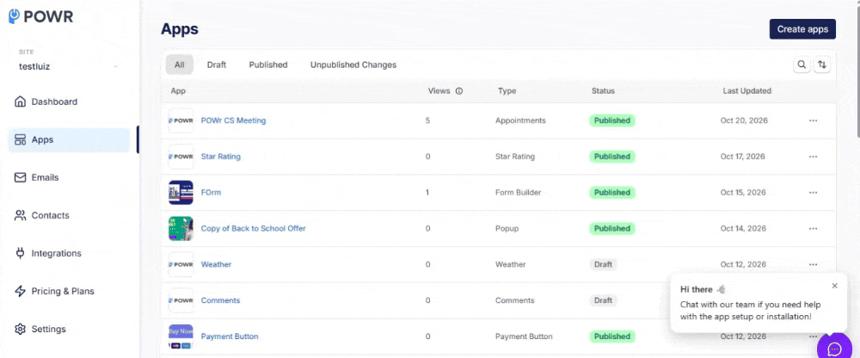Click the Settings gear icon
The image size is (860, 358).
(21, 329)
